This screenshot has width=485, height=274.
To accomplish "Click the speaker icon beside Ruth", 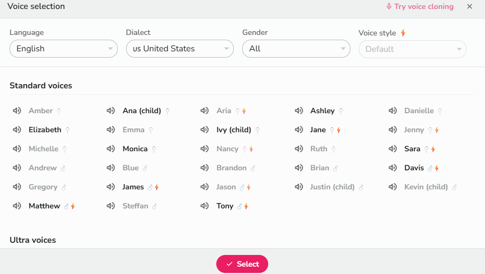I will (299, 149).
